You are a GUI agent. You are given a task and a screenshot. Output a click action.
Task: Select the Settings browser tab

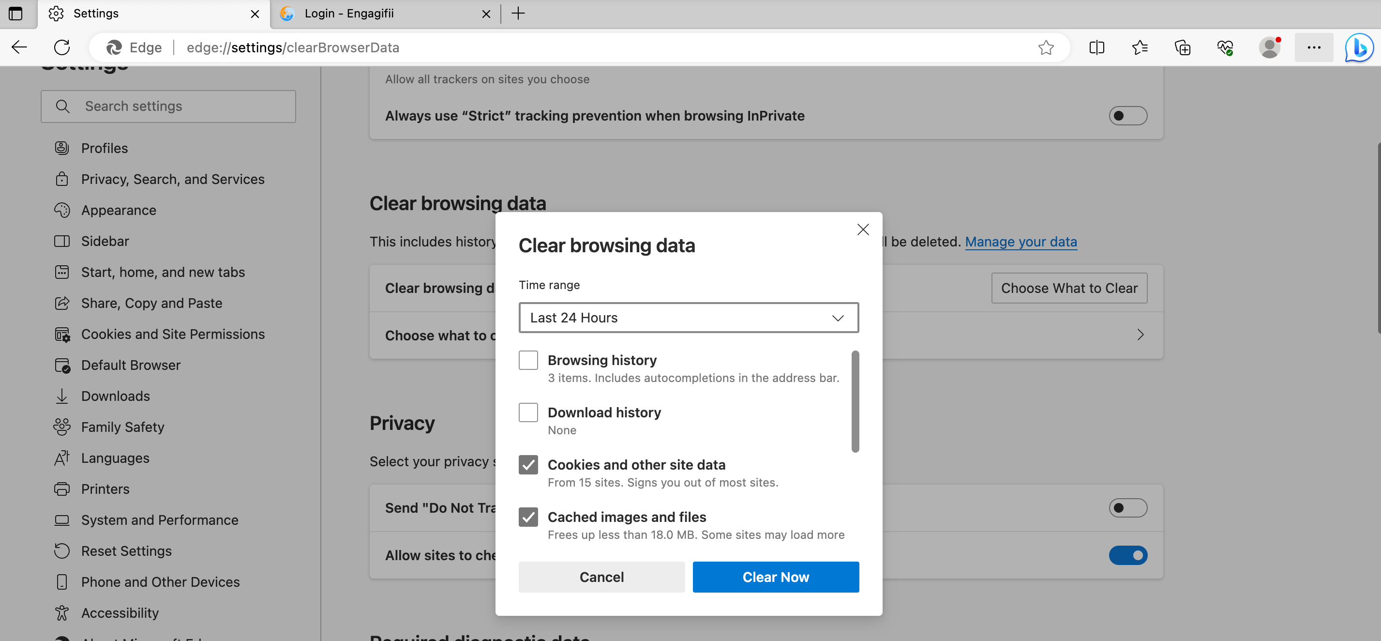click(153, 14)
